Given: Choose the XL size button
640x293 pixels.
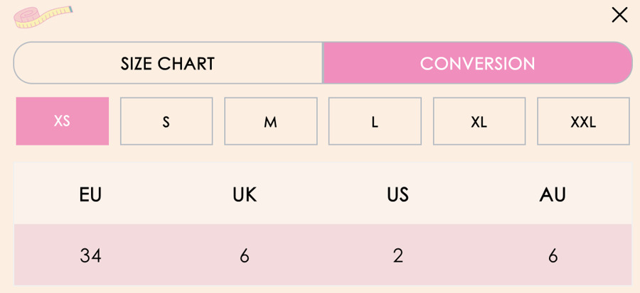Looking at the screenshot, I should pos(479,121).
